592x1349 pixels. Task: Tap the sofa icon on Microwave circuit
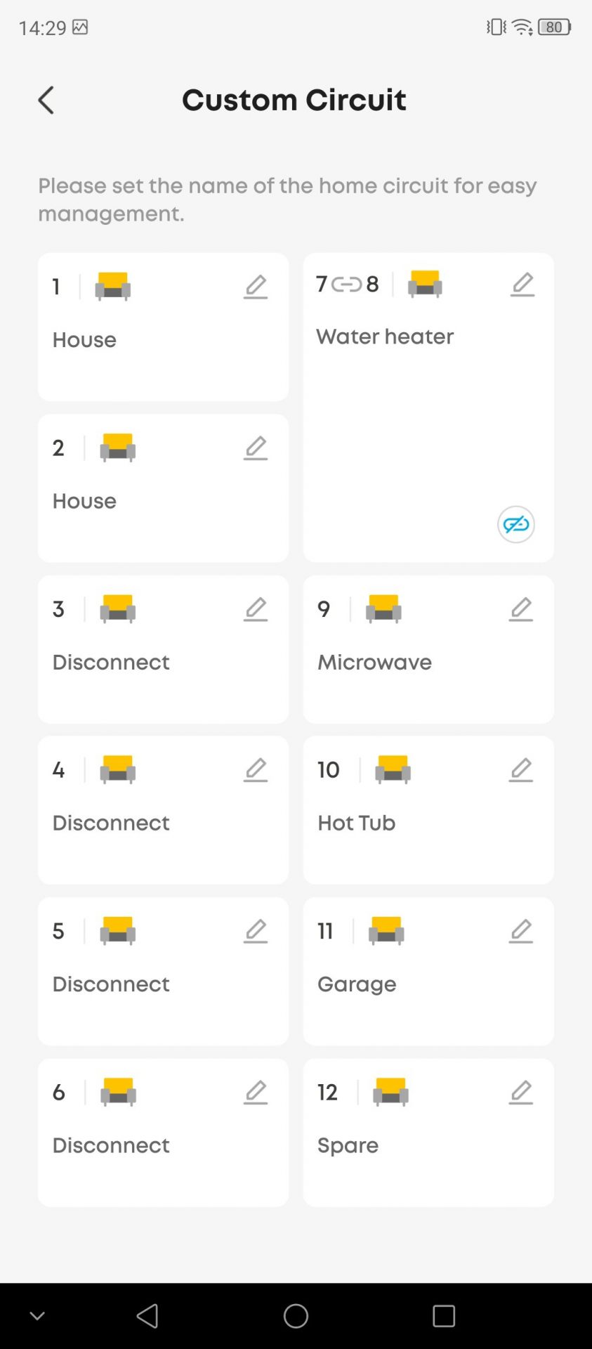tap(383, 608)
